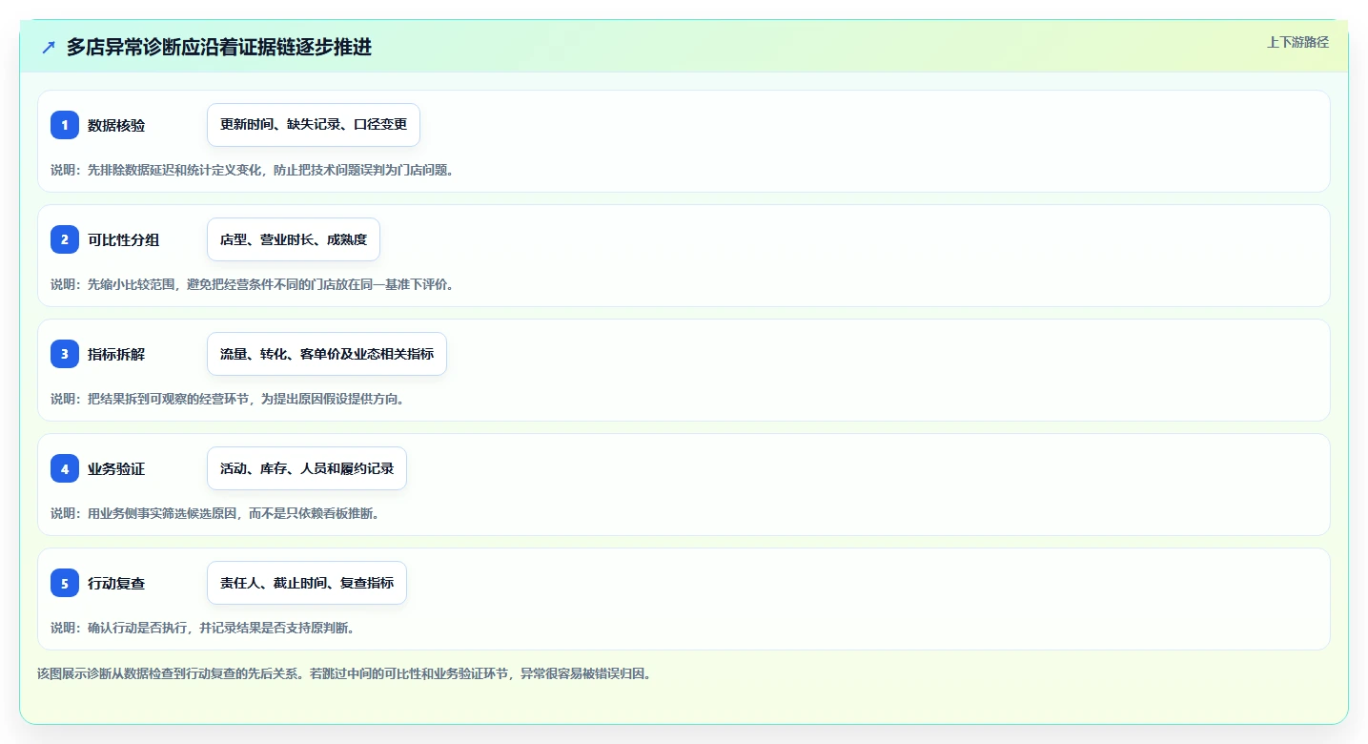Click the note about 先缩小比较范围
Screen dimensions: 1368x744
tap(253, 284)
